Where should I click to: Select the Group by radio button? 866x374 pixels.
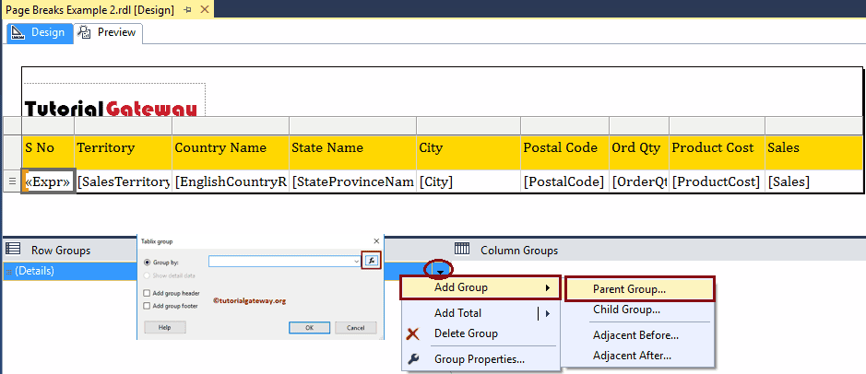pos(148,262)
